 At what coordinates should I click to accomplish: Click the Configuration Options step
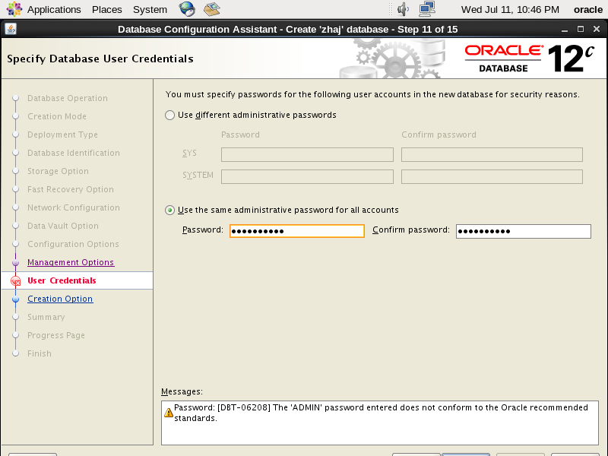tap(73, 244)
